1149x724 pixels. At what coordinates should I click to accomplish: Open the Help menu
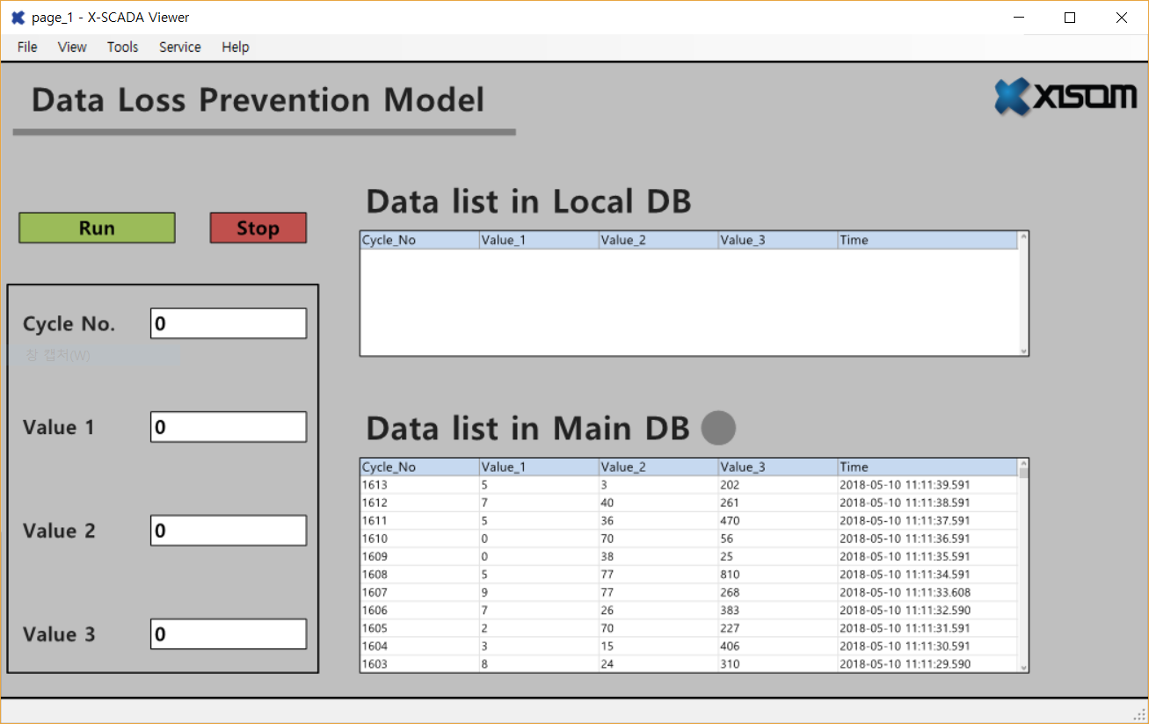pyautogui.click(x=236, y=47)
